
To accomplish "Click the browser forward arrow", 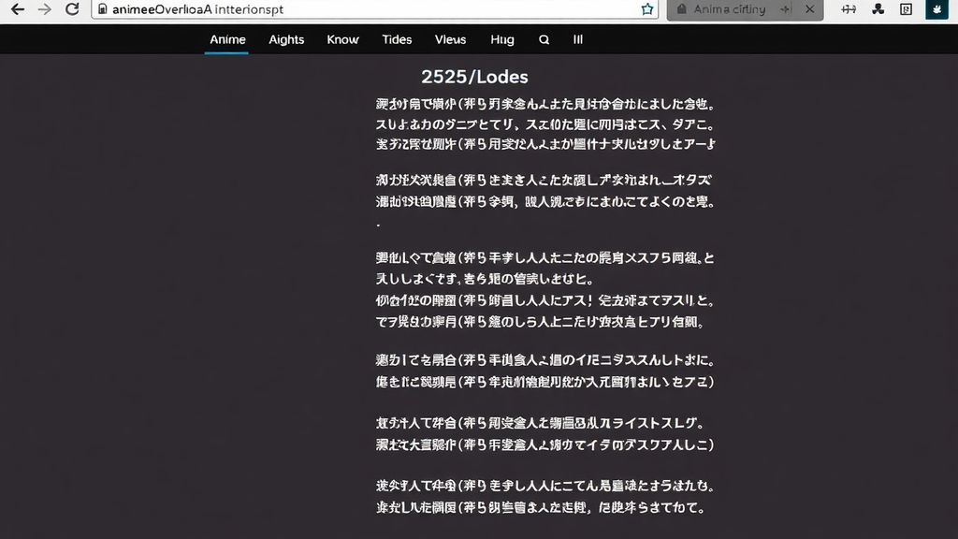I will 45,9.
